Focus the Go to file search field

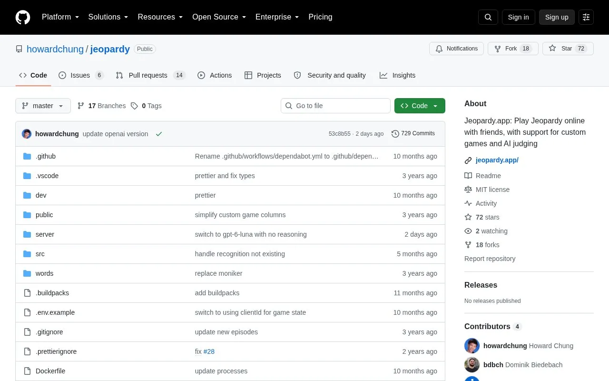tap(335, 106)
